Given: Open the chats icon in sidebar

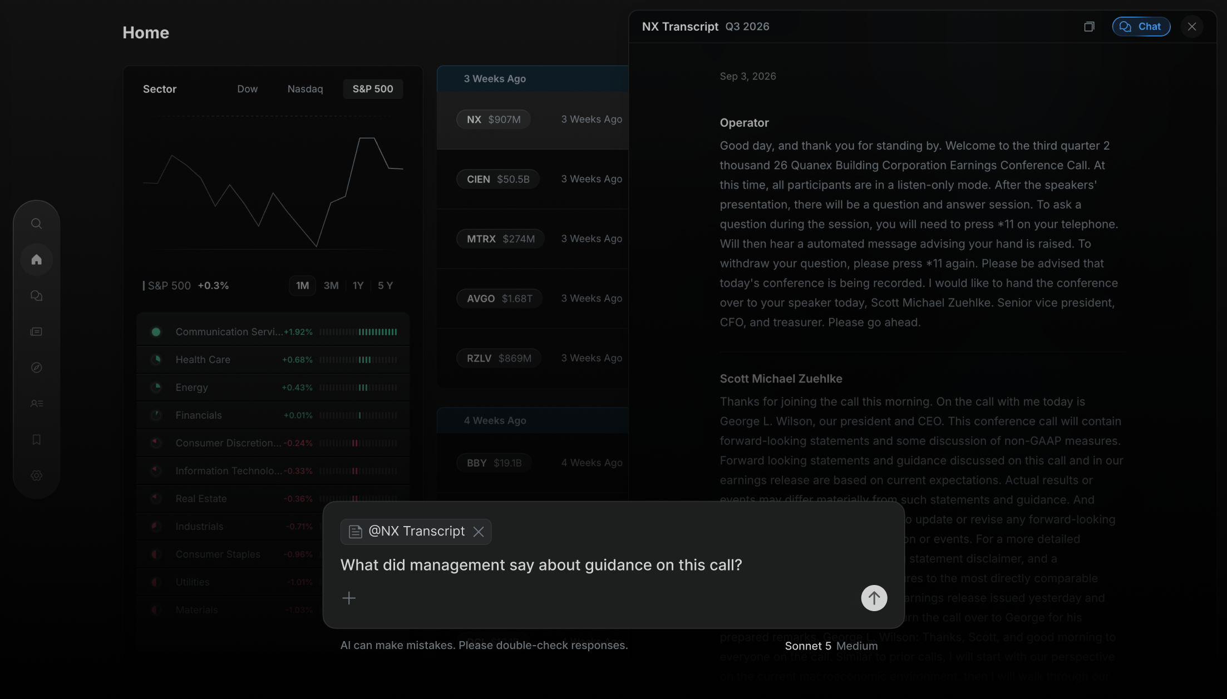Looking at the screenshot, I should [x=36, y=296].
